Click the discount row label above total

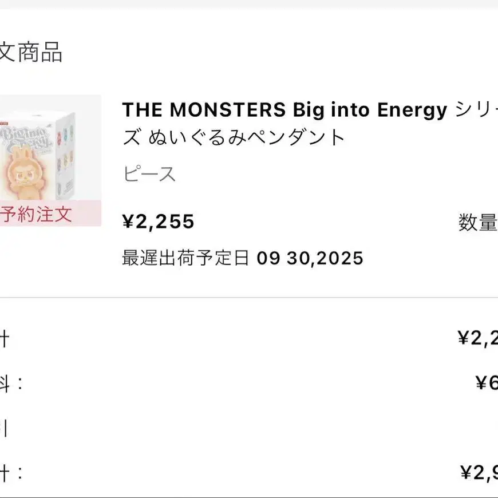pyautogui.click(x=3, y=428)
